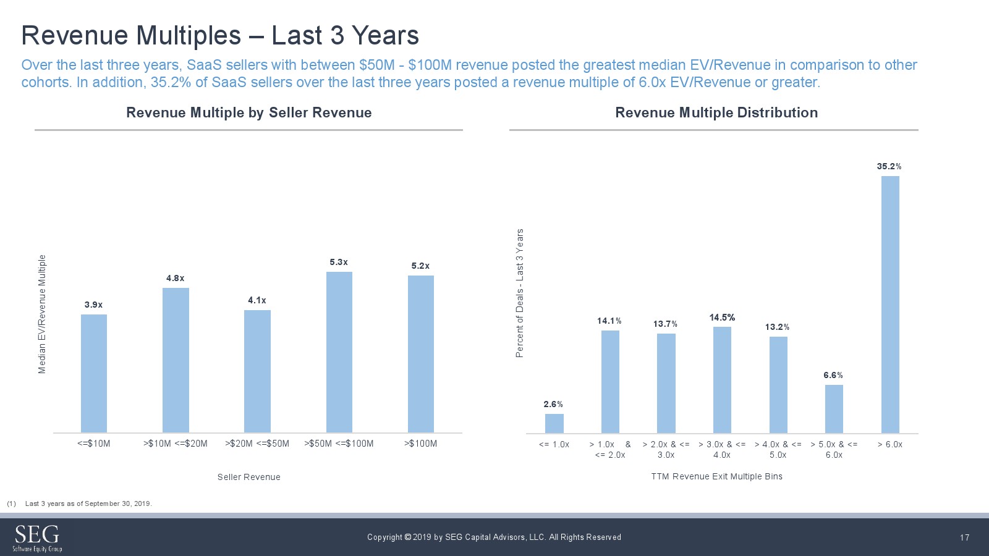Click the Median EV/Revenue Multiple axis label
This screenshot has height=556, width=989.
click(42, 314)
